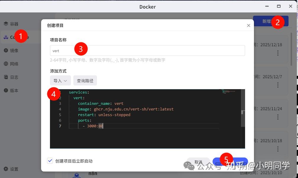298x178 pixels.
Task: Click the 容器 containers sidebar icon
Action: coord(6,24)
